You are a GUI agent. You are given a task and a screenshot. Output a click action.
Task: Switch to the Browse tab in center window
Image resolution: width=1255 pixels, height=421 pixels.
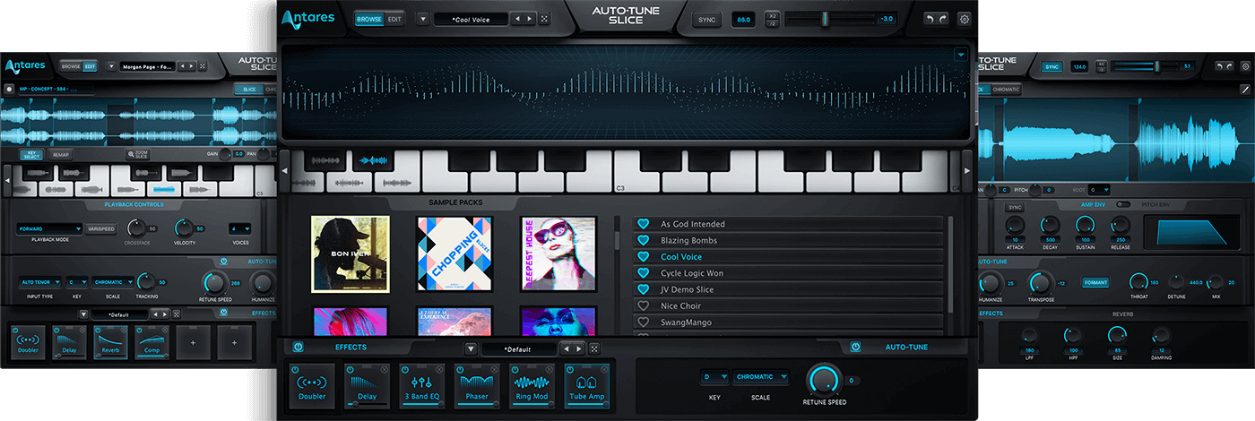click(368, 19)
